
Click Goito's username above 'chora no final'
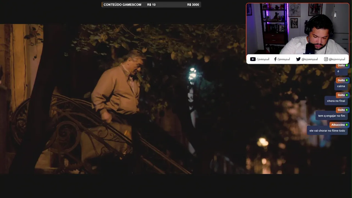point(341,95)
